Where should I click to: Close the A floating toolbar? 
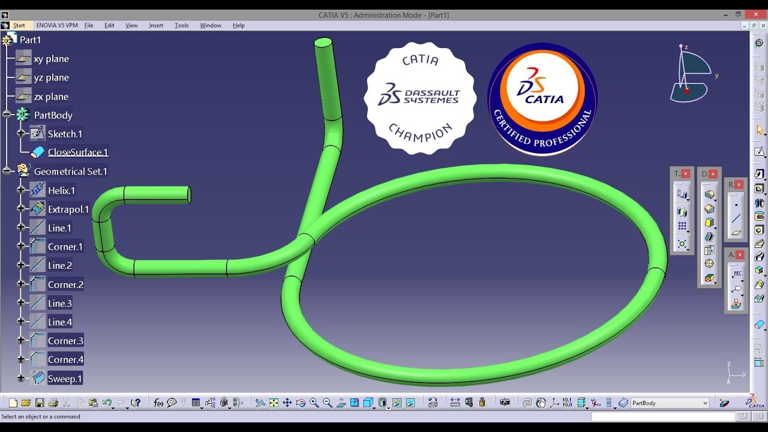click(740, 254)
